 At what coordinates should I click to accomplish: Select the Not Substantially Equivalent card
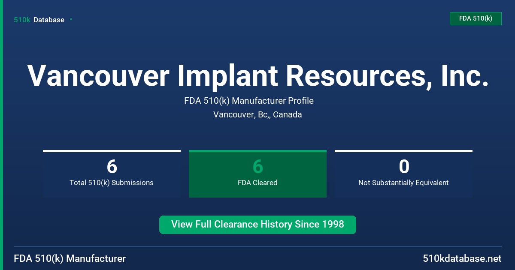tap(403, 174)
